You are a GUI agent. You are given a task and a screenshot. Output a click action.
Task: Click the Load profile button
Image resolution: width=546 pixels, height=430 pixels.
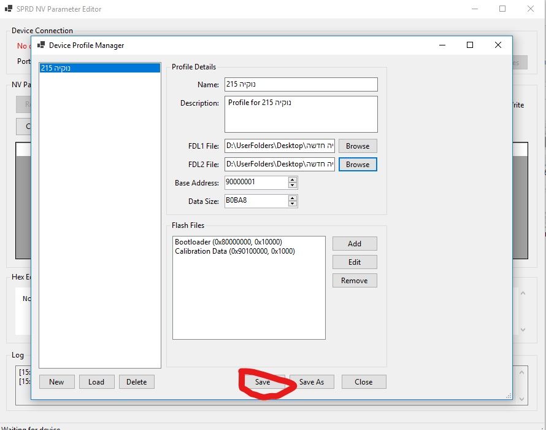(96, 381)
